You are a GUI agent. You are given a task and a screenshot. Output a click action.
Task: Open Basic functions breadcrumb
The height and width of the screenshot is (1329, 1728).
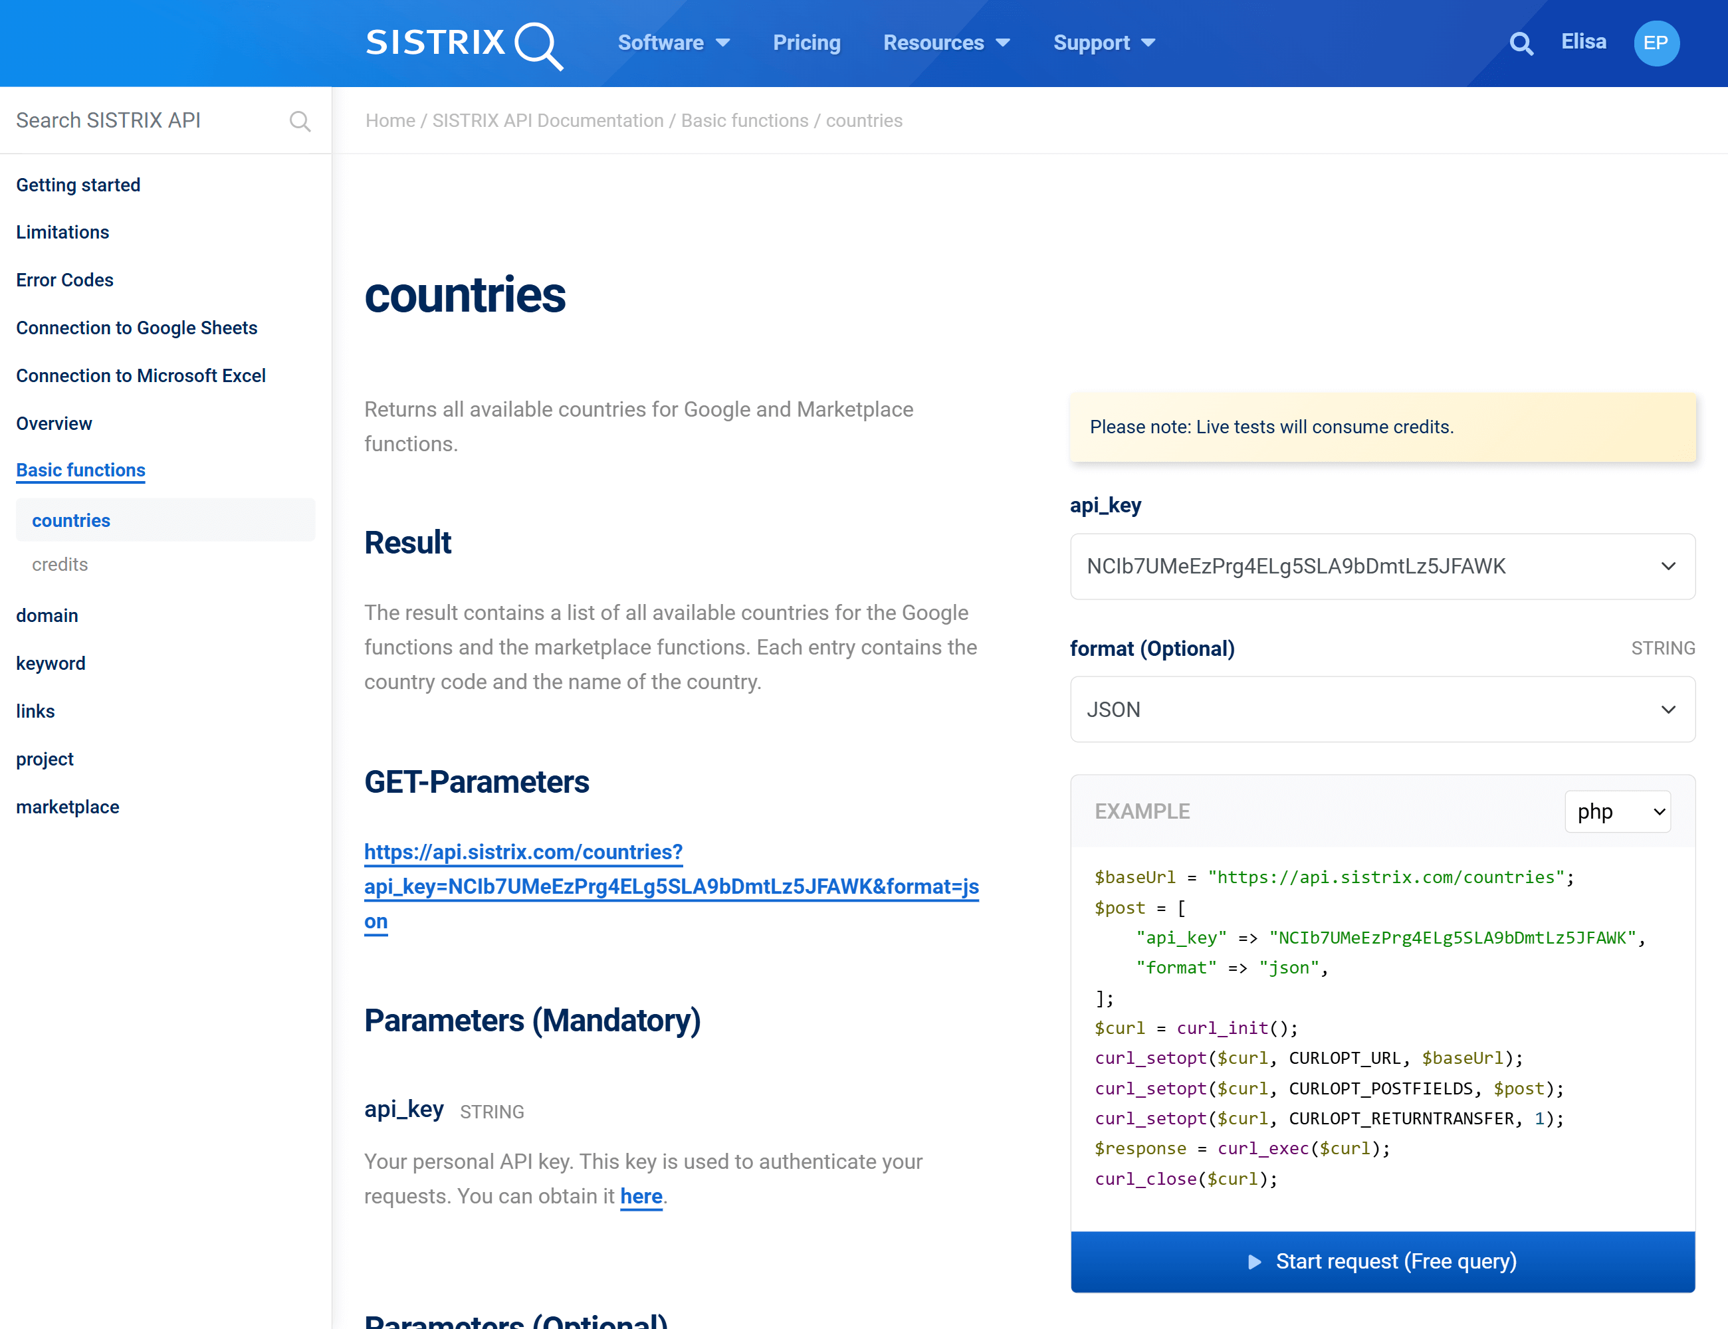click(744, 120)
